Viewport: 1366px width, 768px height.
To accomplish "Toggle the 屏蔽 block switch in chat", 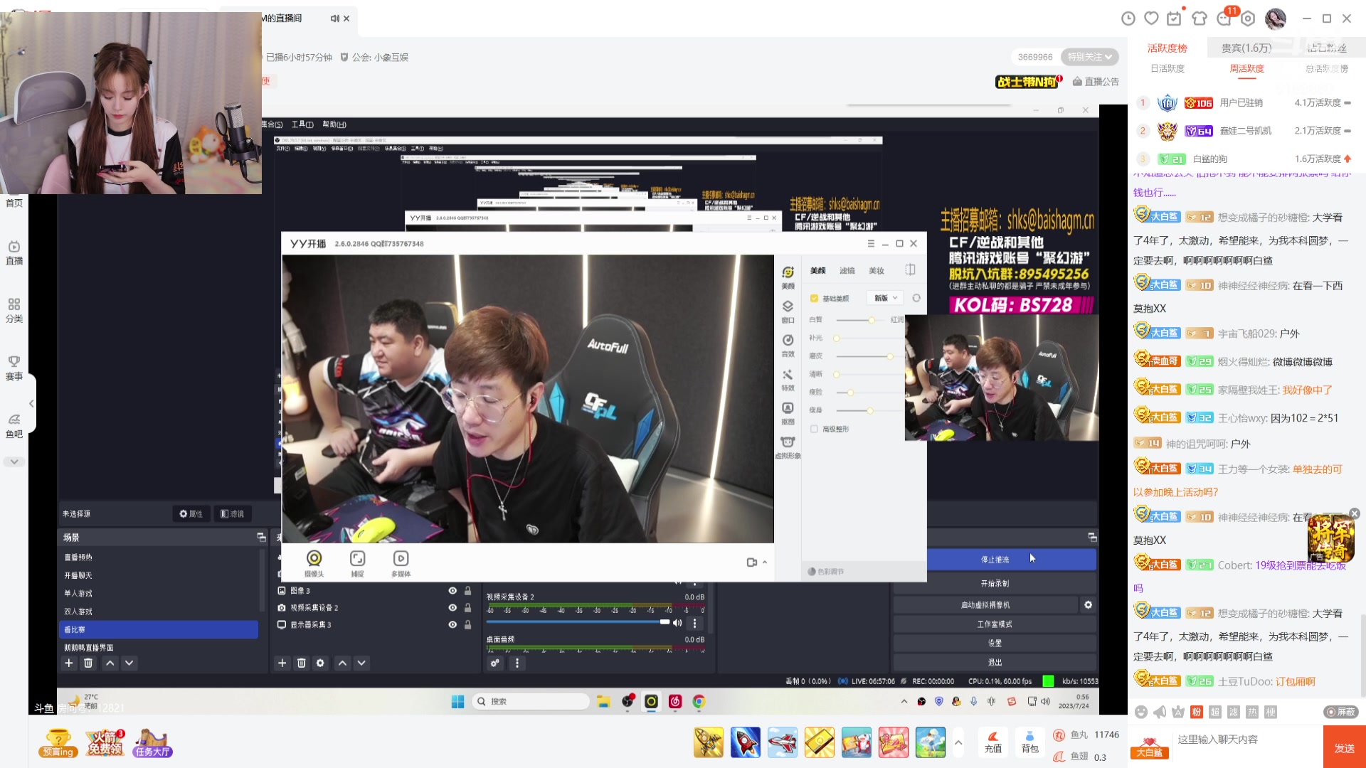I will click(x=1340, y=712).
